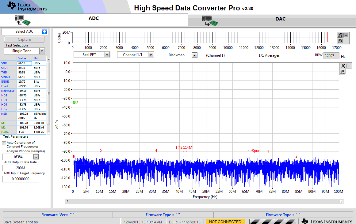Click the ADC Input Target Frequency field
This screenshot has height=224, width=356.
click(x=21, y=179)
